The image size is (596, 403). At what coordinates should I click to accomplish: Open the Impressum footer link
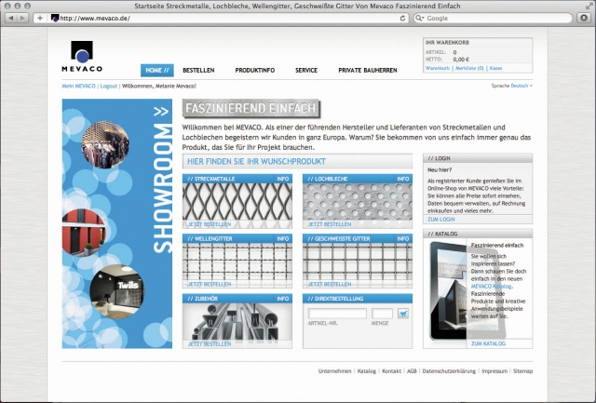pyautogui.click(x=494, y=371)
